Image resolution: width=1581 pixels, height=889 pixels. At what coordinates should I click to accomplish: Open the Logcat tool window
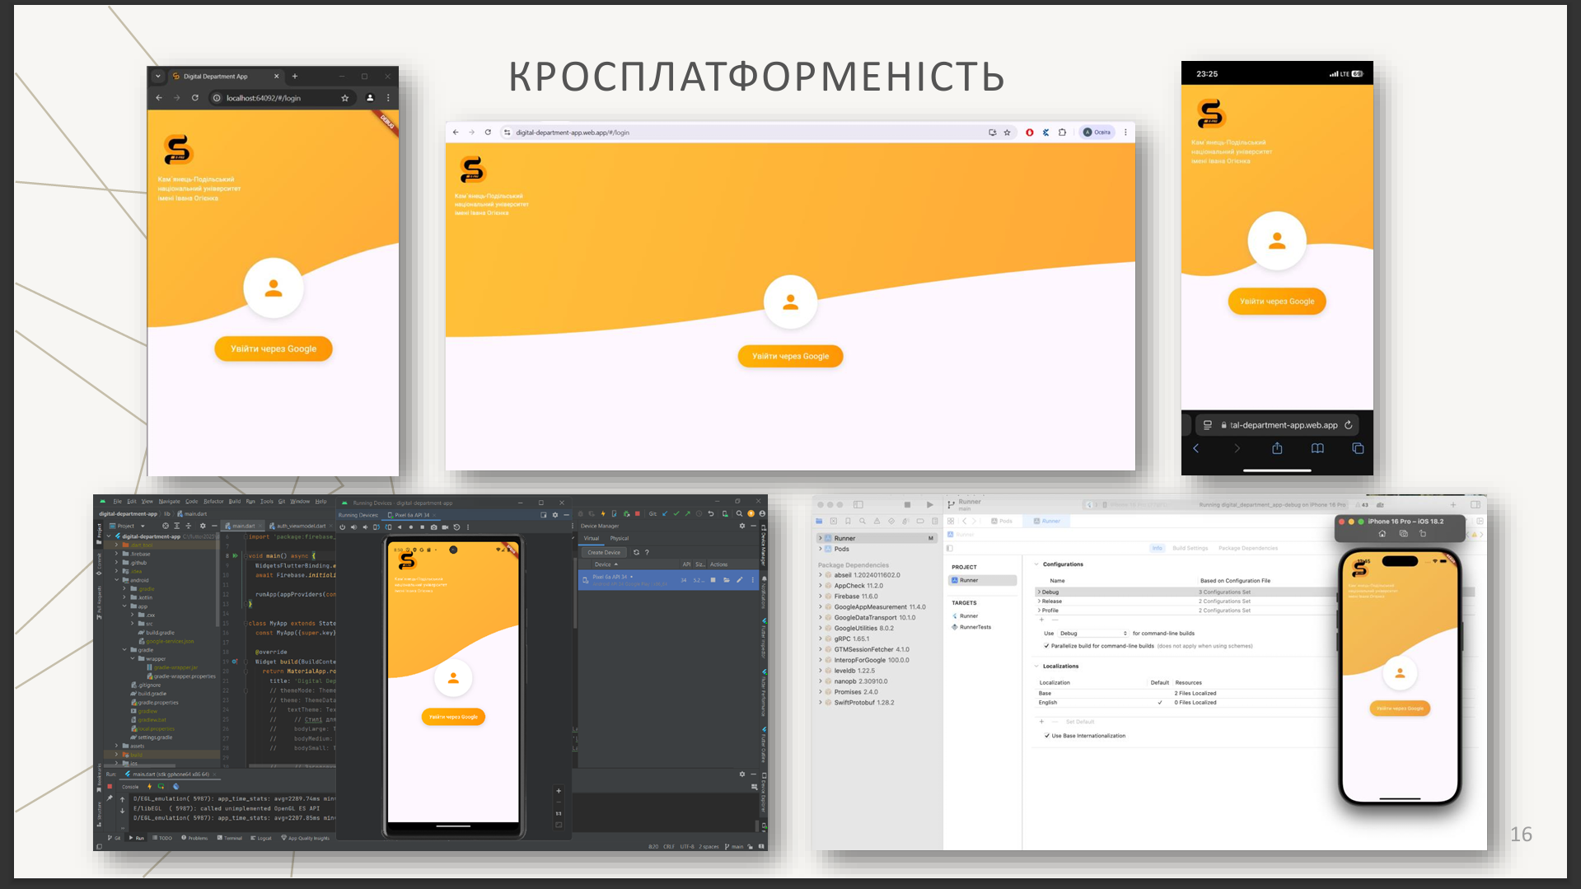(x=261, y=838)
